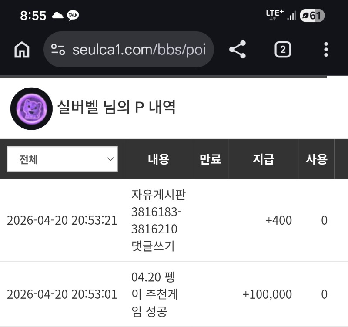
Task: Tap the cloud icon in status bar
Action: tap(57, 16)
